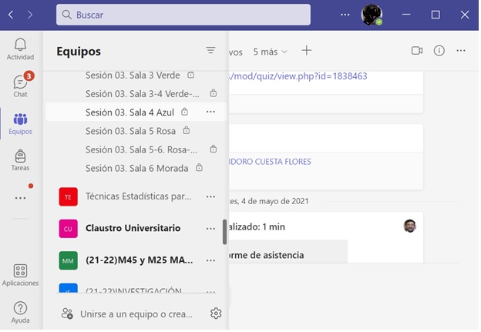481x332 pixels.
Task: Click the filter teams icon
Action: click(210, 51)
